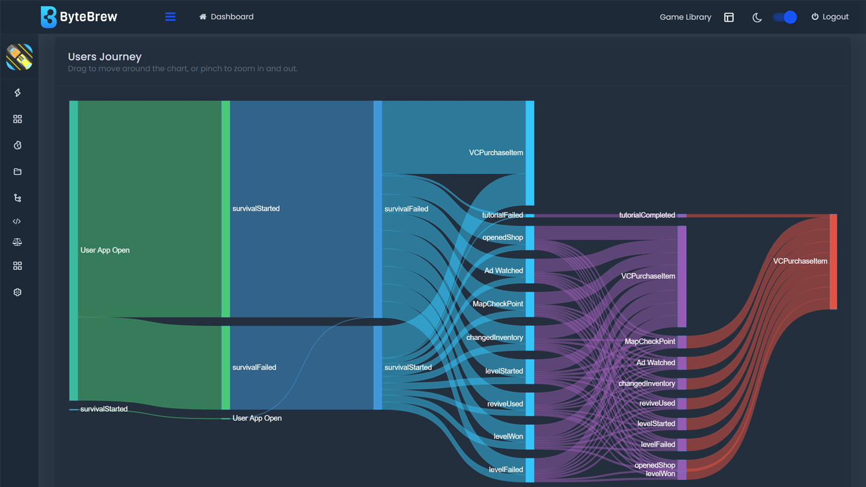
Task: Click the User App Open node label
Action: click(105, 250)
